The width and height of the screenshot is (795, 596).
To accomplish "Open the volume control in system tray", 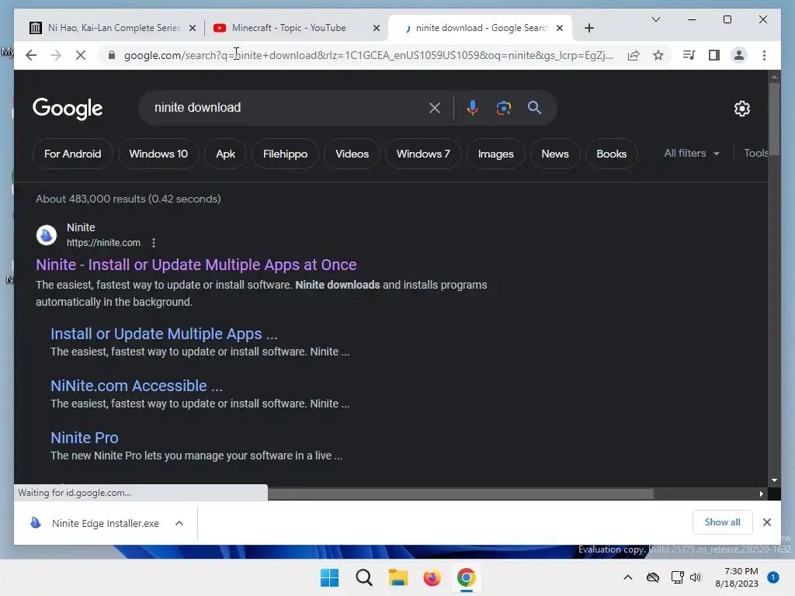I will (696, 577).
